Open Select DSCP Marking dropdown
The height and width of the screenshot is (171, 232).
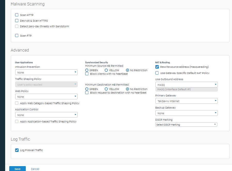coord(186,125)
